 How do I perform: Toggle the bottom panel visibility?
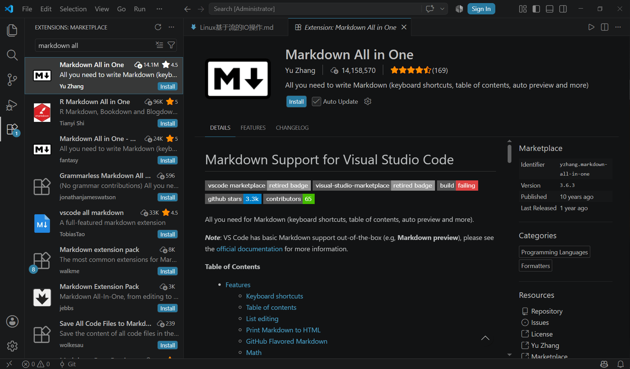pos(549,9)
